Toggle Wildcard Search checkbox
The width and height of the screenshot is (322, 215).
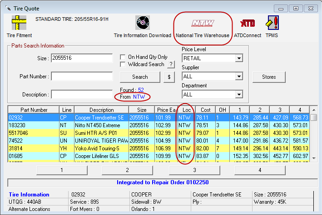click(123, 64)
